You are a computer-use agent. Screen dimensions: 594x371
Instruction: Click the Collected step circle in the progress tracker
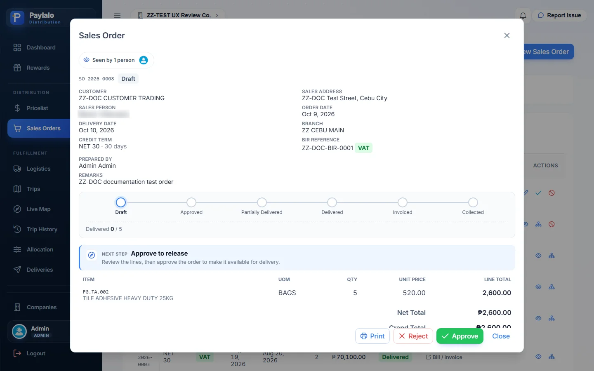tap(473, 202)
